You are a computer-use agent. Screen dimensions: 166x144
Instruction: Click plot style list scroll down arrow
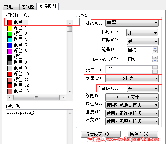point(70,92)
